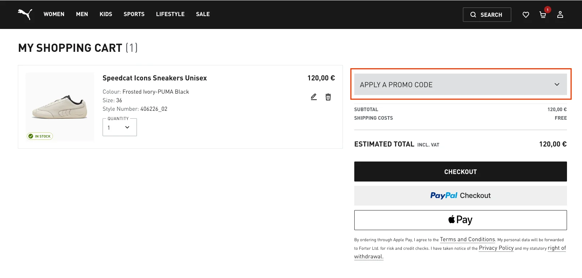This screenshot has height=278, width=582.
Task: Open the Men menu
Action: click(x=82, y=14)
